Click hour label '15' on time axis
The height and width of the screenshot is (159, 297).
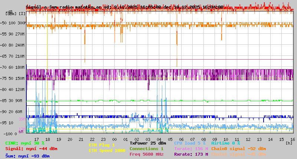click(x=281, y=139)
